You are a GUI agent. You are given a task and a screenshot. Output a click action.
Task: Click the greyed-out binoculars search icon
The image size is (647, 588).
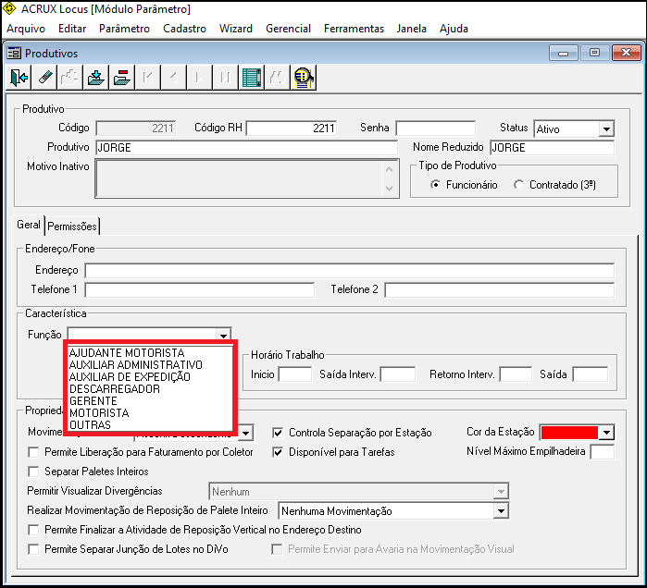[277, 77]
